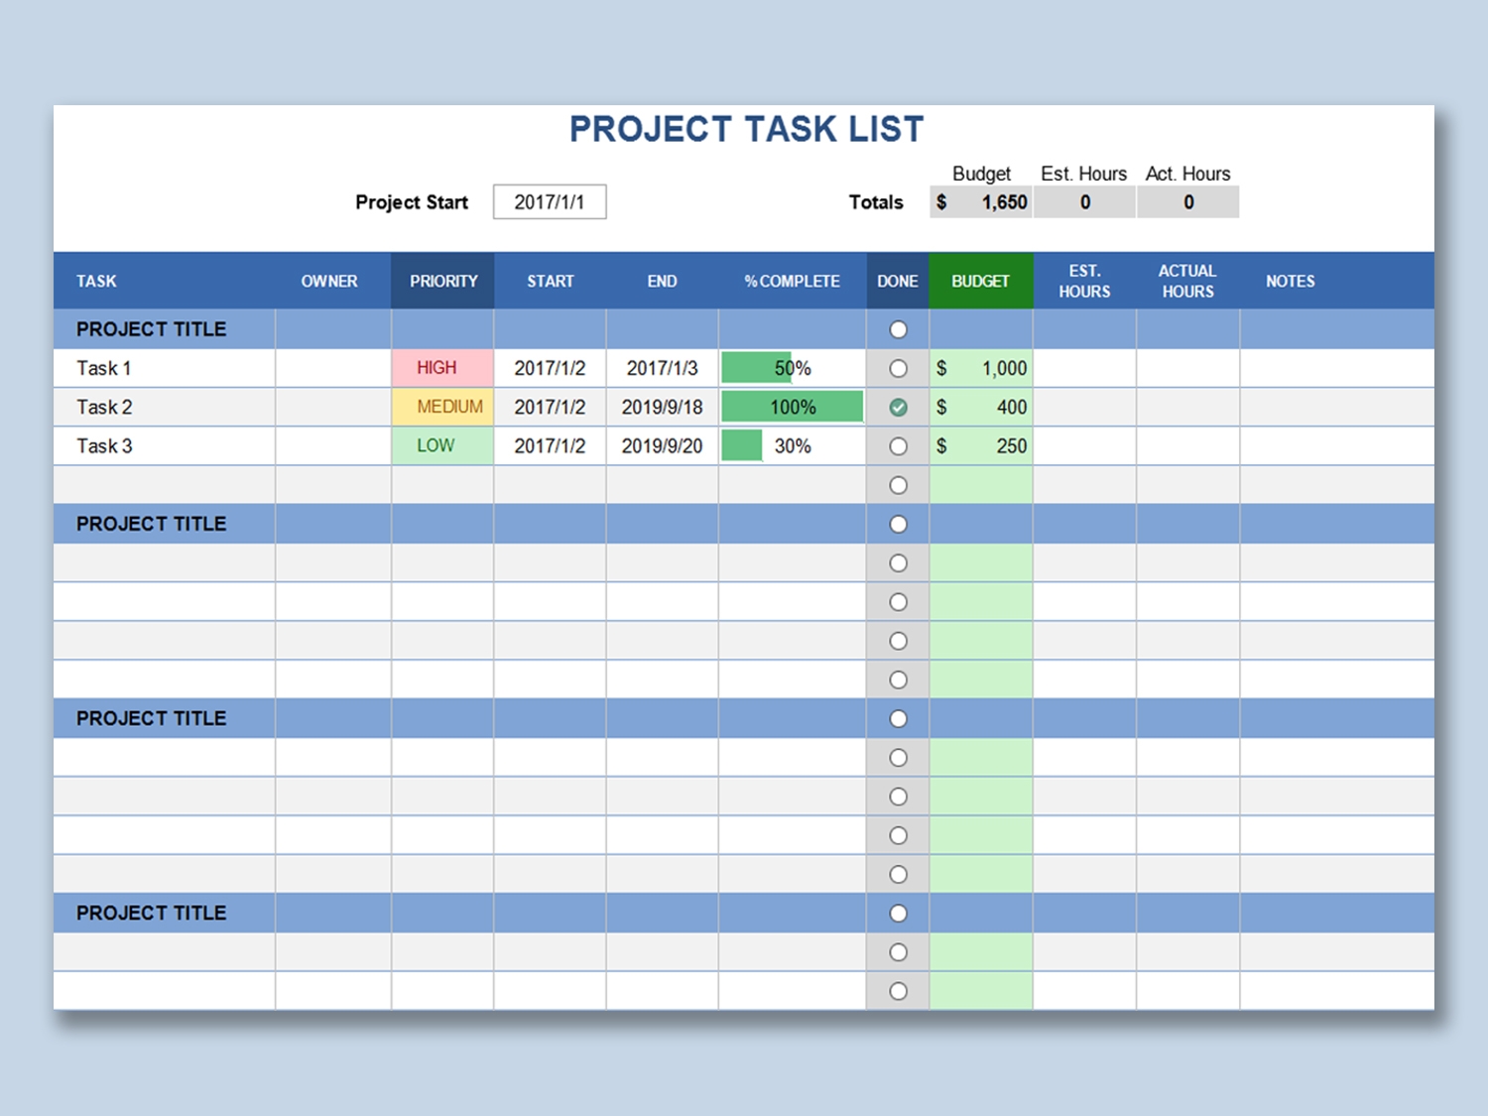
Task: Click the BUDGET column header
Action: [980, 281]
